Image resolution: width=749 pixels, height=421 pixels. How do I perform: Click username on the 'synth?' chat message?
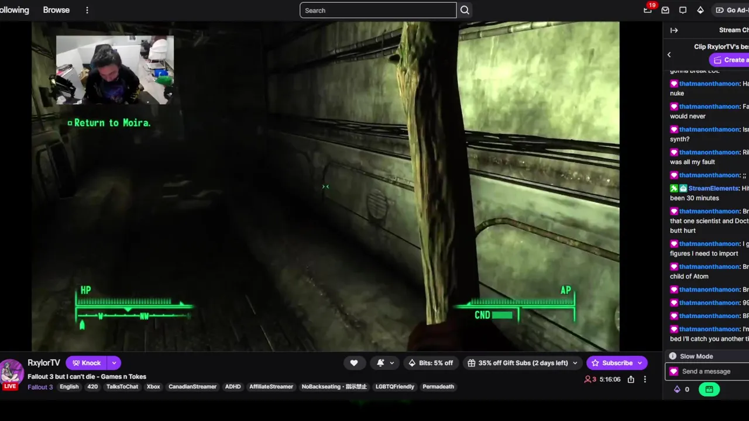click(709, 129)
